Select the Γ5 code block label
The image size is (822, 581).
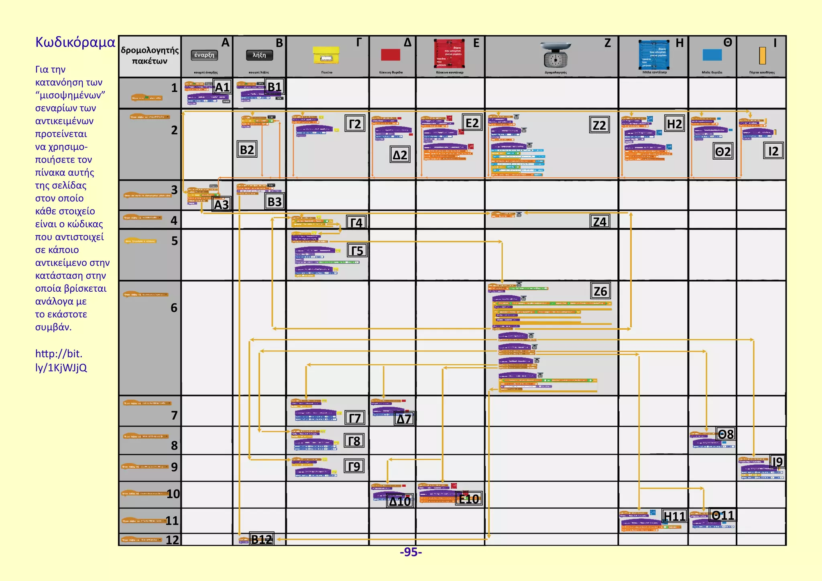click(357, 251)
